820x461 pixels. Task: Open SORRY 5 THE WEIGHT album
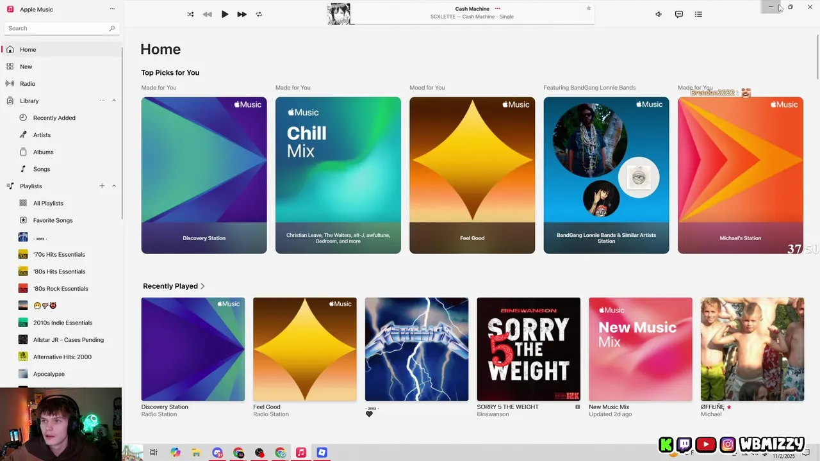point(529,349)
